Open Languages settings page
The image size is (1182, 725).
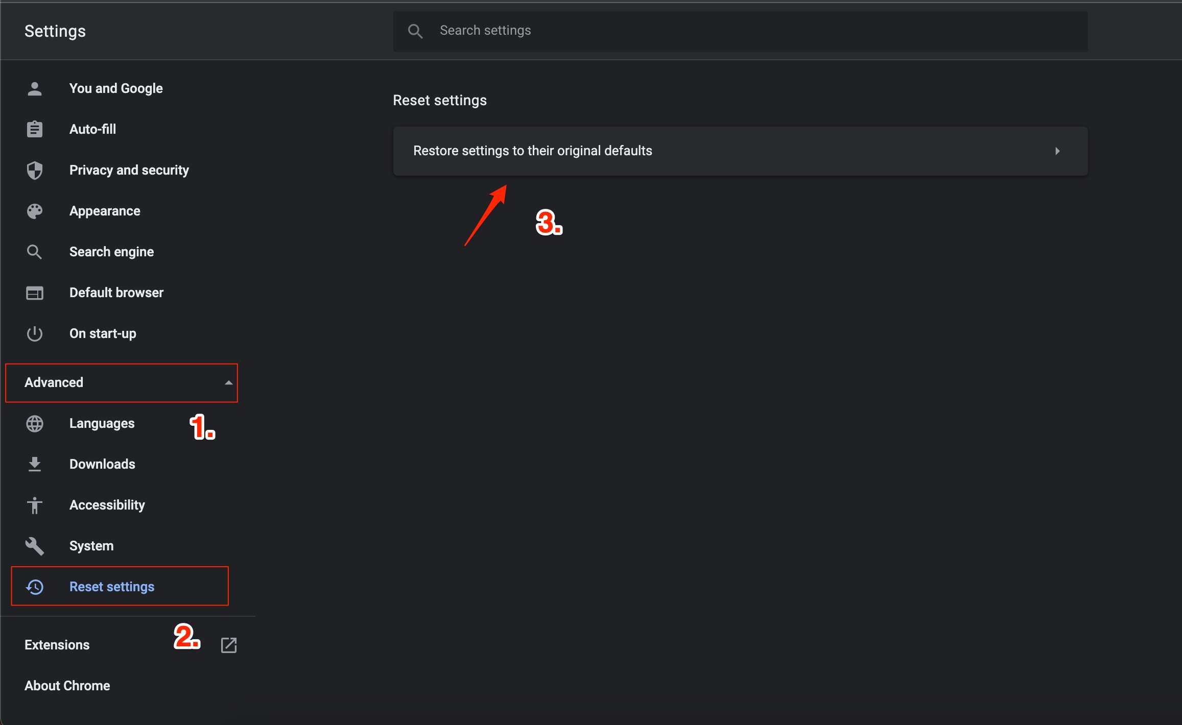pyautogui.click(x=102, y=423)
